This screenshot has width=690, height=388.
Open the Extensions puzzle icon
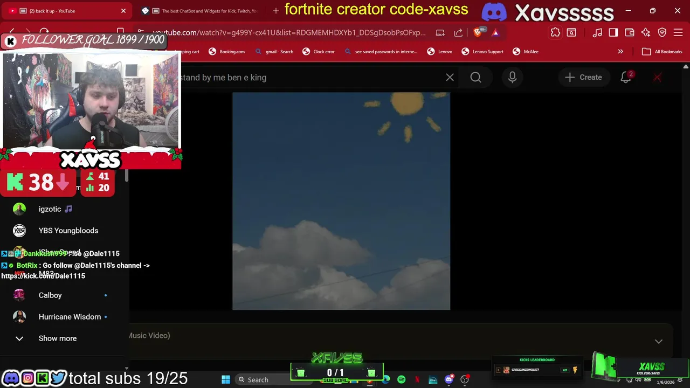click(x=555, y=32)
